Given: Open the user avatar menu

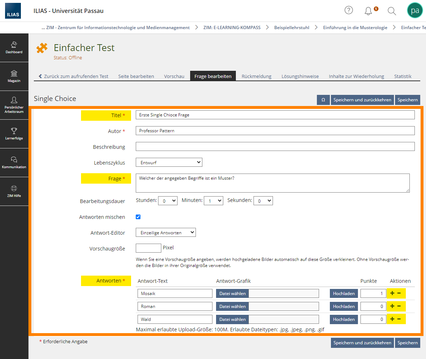Looking at the screenshot, I should 415,10.
